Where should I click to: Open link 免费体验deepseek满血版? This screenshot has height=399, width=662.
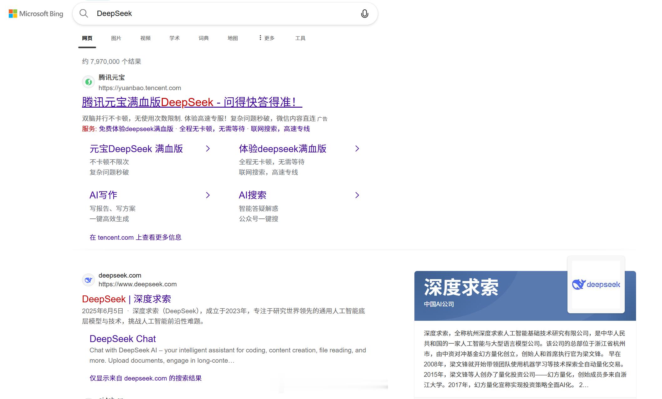(x=136, y=129)
